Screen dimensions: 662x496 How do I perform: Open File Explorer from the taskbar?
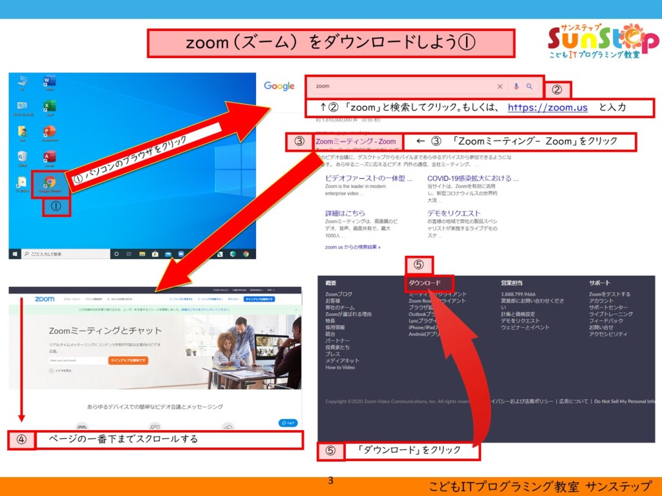pyautogui.click(x=142, y=254)
